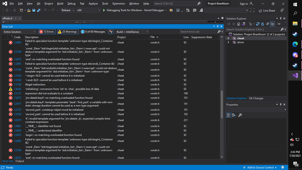Toggle the build-errors filter icon in Error List
This screenshot has height=170, width=302.
pyautogui.click(x=111, y=32)
